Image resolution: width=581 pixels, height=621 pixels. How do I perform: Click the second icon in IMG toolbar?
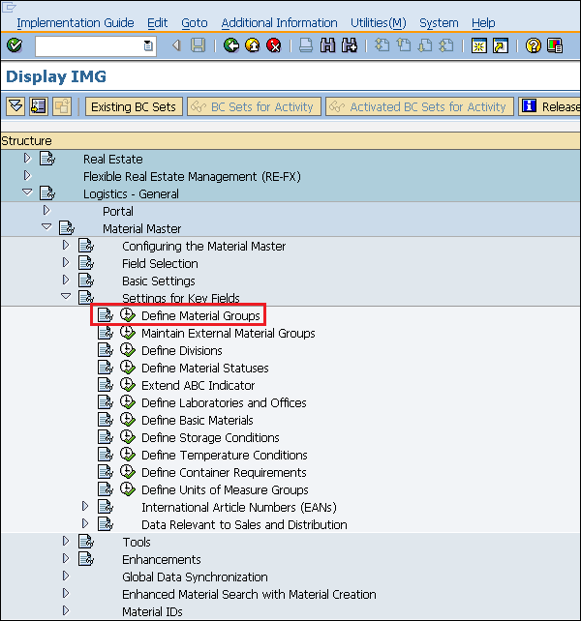pyautogui.click(x=39, y=106)
